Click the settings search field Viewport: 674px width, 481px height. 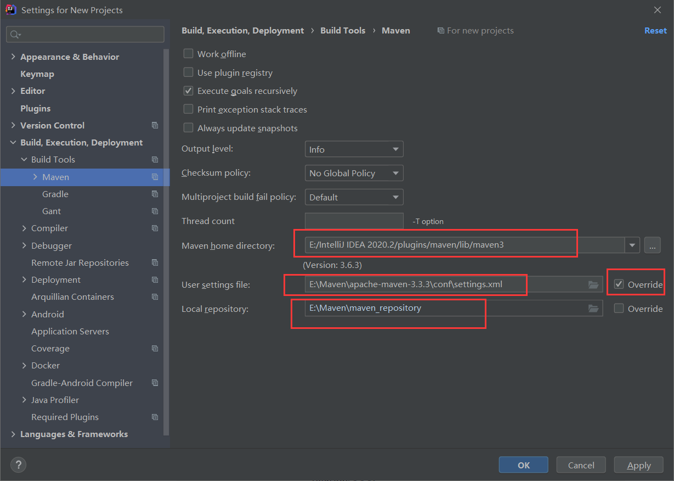[86, 35]
